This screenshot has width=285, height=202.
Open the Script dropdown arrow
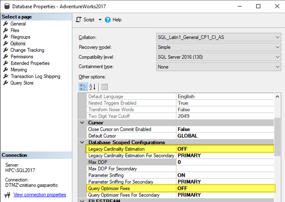(x=100, y=20)
